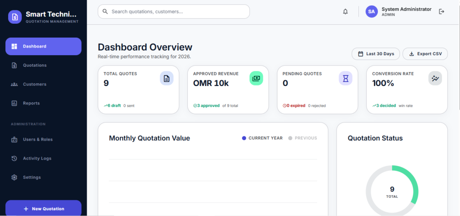This screenshot has width=460, height=216.
Task: Click the download icon in Export CSV
Action: (x=411, y=54)
